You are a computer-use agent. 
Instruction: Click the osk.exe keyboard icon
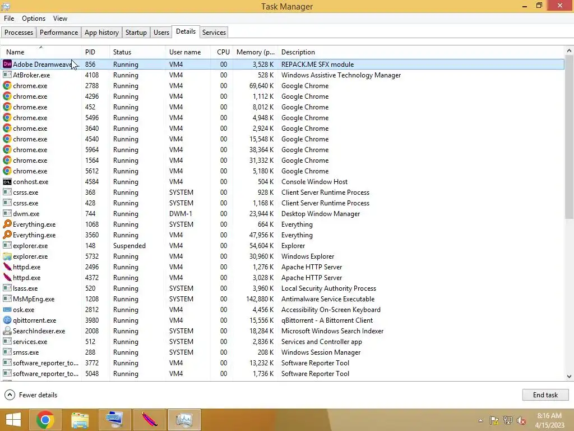[x=7, y=309]
